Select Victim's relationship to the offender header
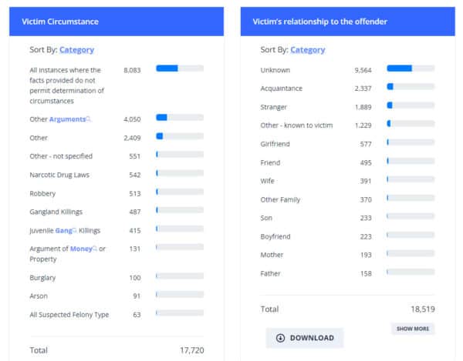The width and height of the screenshot is (463, 361). point(348,22)
